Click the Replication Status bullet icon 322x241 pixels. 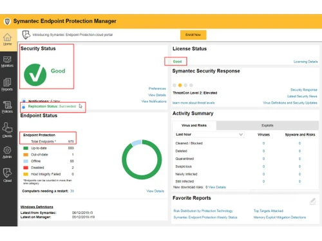click(24, 107)
